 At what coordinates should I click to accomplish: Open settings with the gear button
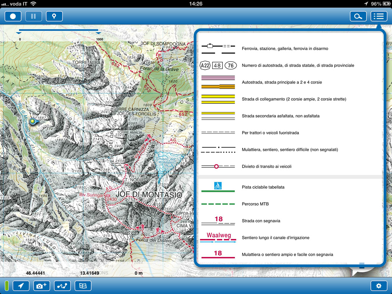[379, 286]
